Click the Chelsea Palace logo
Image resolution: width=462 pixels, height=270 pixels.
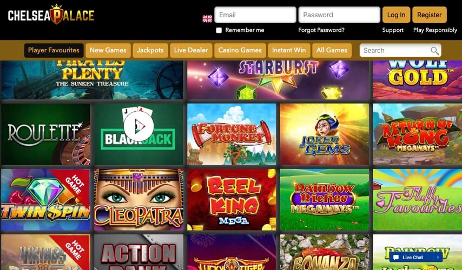[51, 15]
